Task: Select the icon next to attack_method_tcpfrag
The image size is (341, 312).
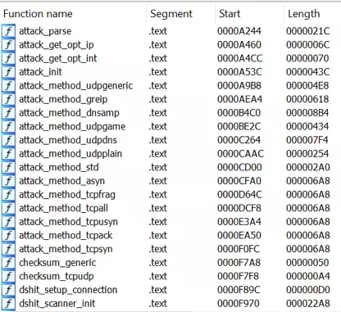Action: point(8,194)
